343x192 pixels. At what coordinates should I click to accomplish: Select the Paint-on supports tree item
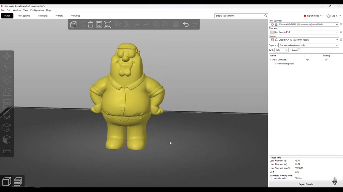(x=286, y=64)
